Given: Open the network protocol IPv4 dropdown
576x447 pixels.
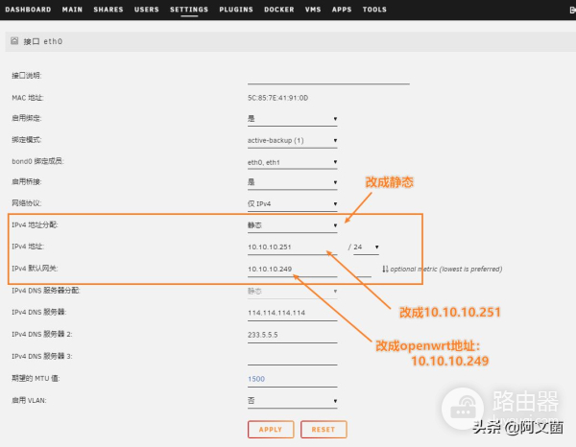Looking at the screenshot, I should click(293, 204).
